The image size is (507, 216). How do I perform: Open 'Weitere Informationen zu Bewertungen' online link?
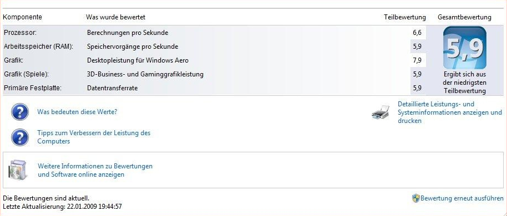95,170
